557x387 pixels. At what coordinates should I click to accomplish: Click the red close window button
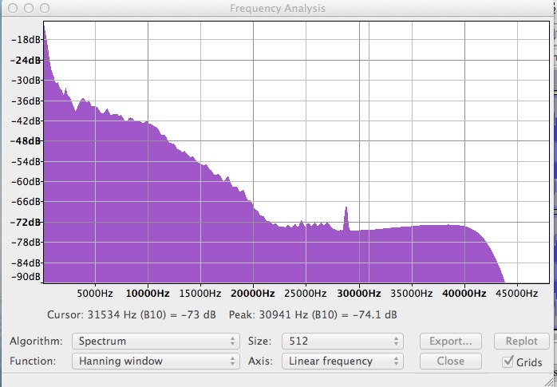tap(13, 8)
